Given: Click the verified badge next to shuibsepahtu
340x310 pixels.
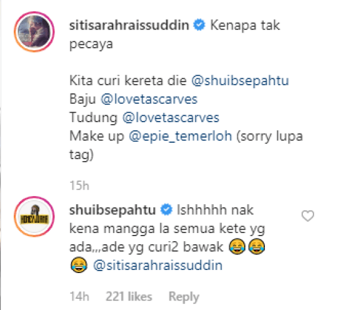Looking at the screenshot, I should tap(166, 210).
